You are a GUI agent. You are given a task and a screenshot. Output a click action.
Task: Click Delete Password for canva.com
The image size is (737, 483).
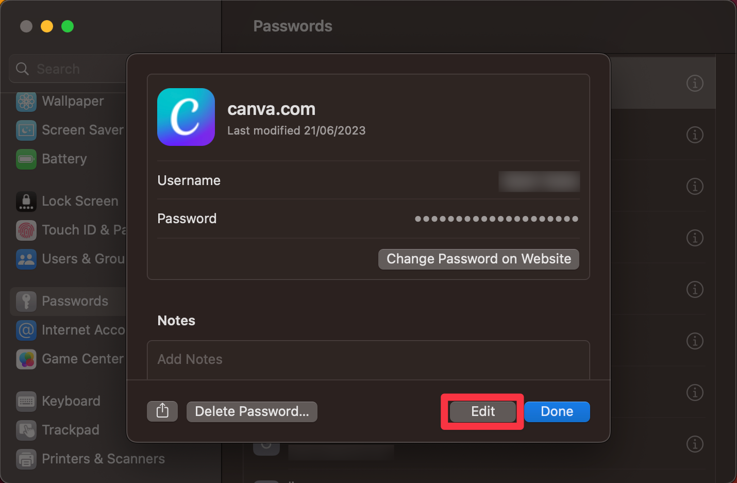click(252, 411)
